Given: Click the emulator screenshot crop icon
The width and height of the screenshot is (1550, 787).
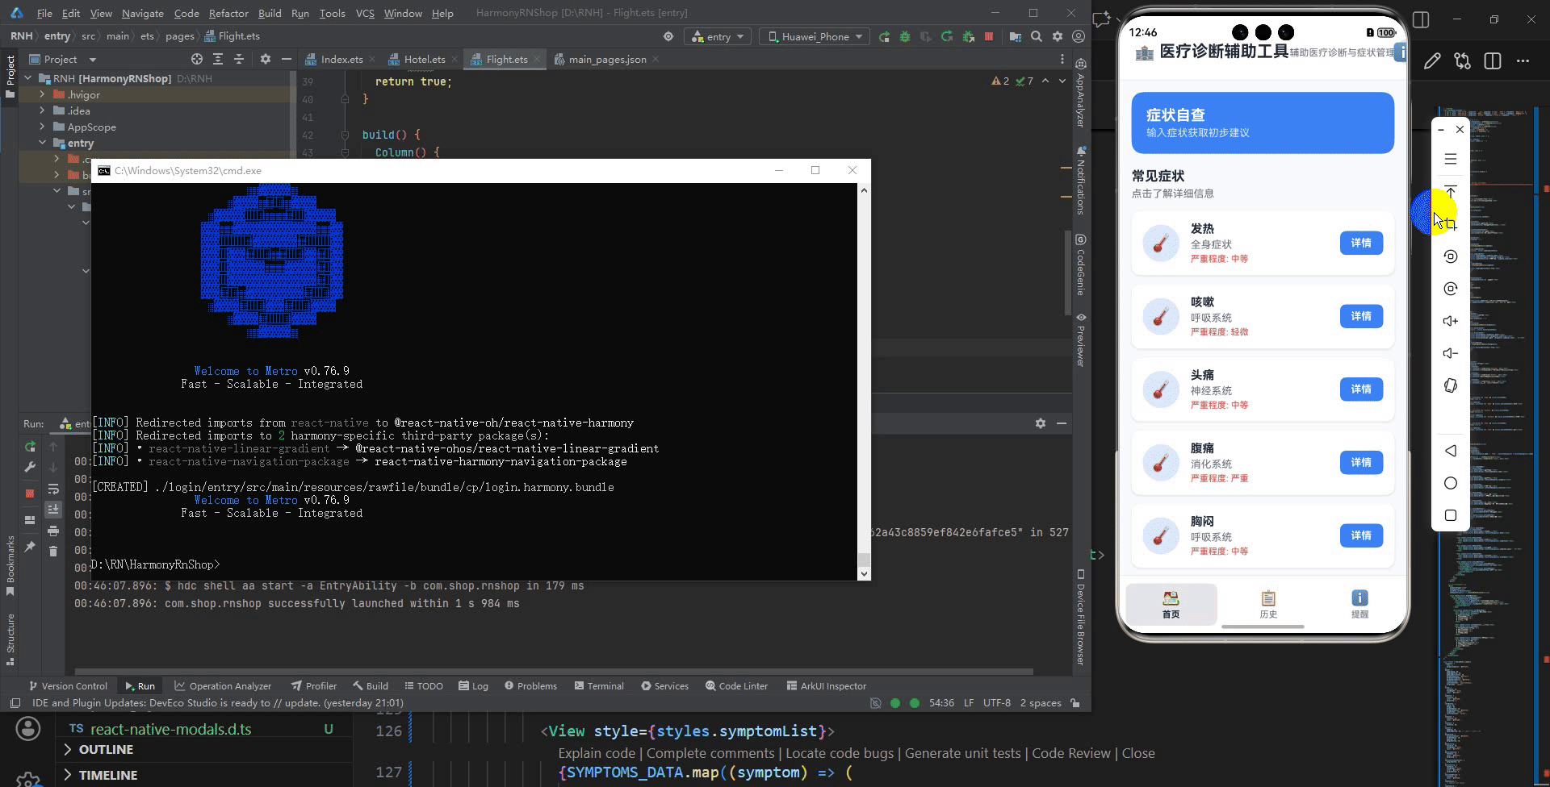Looking at the screenshot, I should click(x=1451, y=224).
